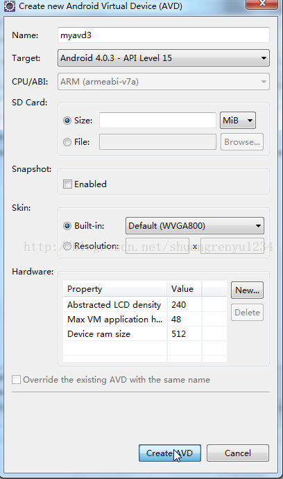
Task: Click the resolution height input field
Action: tap(232, 246)
